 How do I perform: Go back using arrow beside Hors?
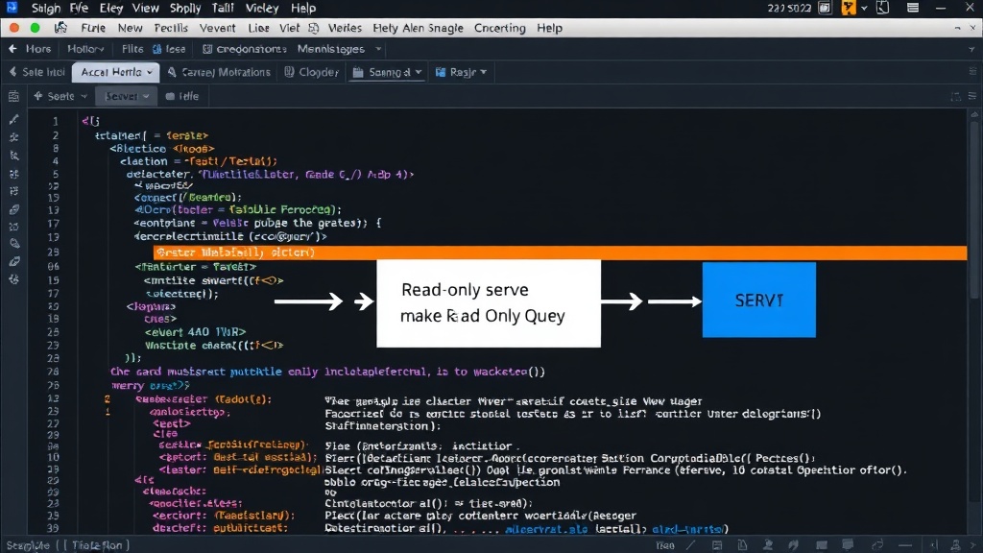click(x=12, y=48)
